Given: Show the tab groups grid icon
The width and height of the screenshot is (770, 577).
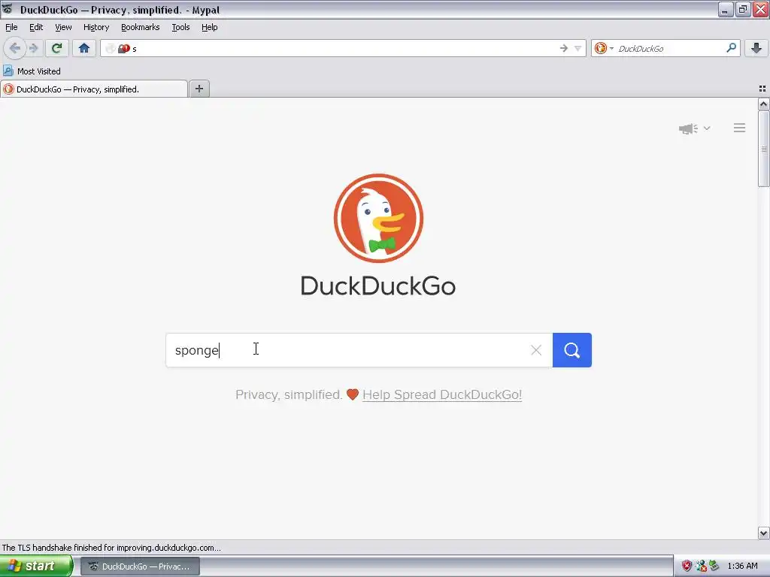Looking at the screenshot, I should click(x=762, y=89).
